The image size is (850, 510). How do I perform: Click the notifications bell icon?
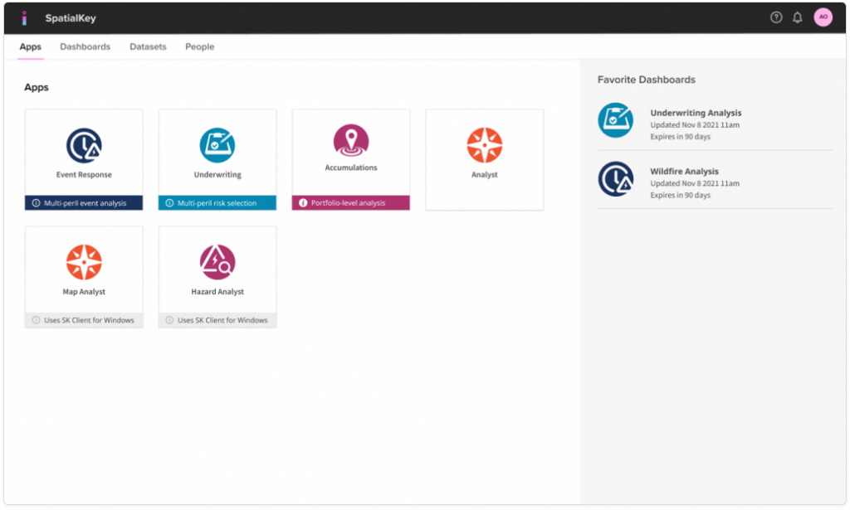tap(798, 17)
